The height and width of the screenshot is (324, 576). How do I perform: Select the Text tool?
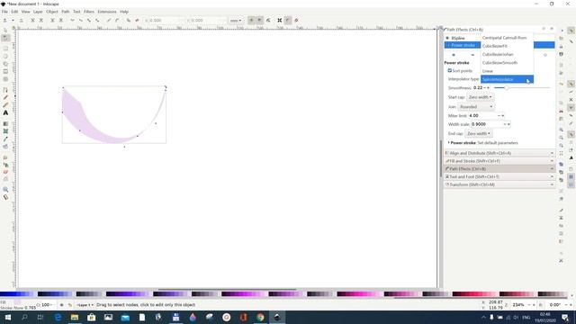coord(5,112)
